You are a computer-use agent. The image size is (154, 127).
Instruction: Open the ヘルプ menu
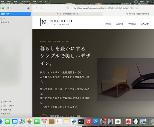[47, 2]
